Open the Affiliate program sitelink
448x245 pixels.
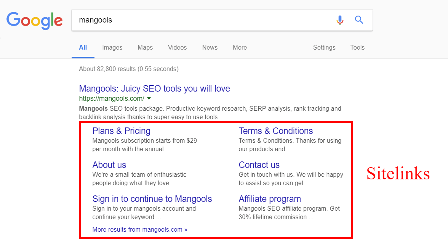tap(270, 199)
